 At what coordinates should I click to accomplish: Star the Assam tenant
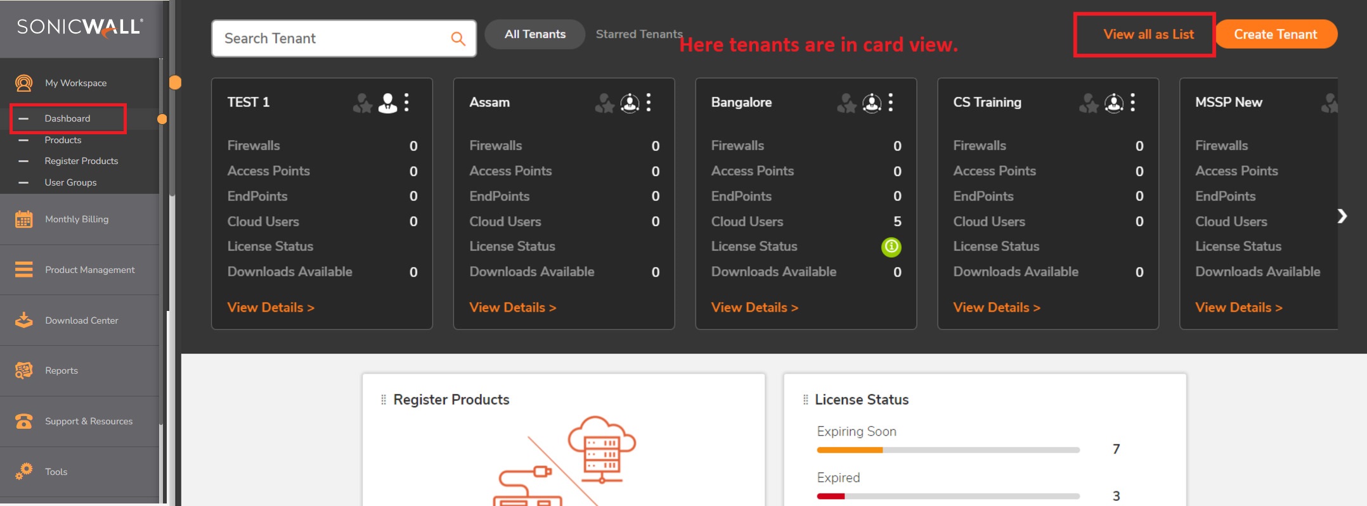(x=604, y=103)
